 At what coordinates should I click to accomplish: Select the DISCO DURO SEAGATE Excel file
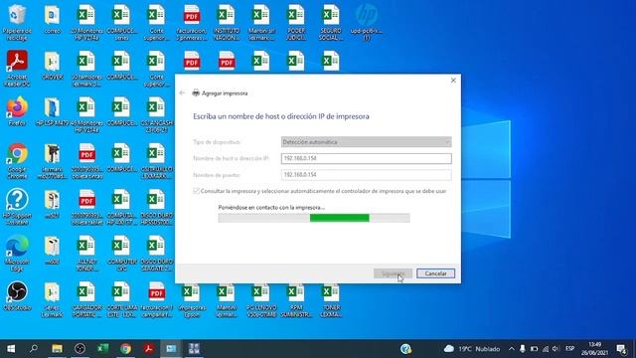[157, 253]
